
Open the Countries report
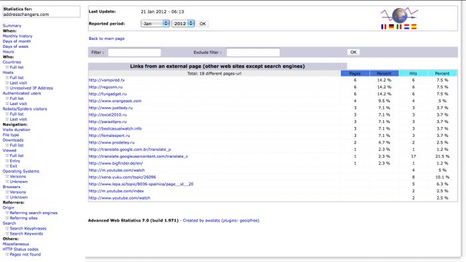coord(12,62)
